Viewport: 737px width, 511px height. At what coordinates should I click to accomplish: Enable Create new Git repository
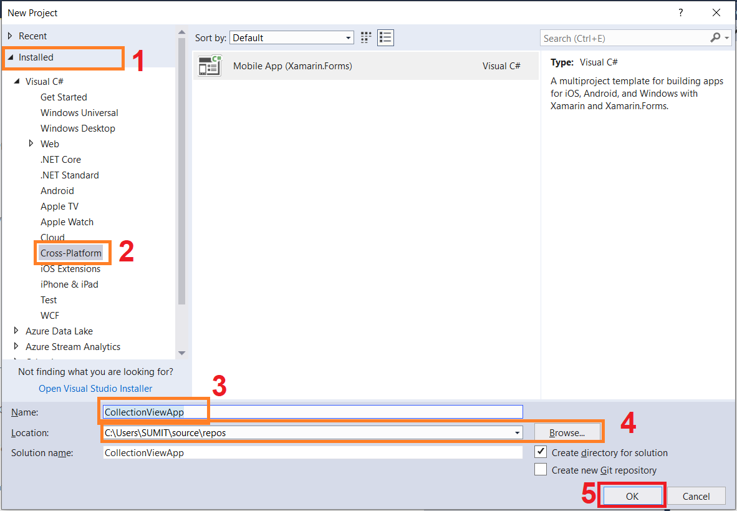(541, 469)
